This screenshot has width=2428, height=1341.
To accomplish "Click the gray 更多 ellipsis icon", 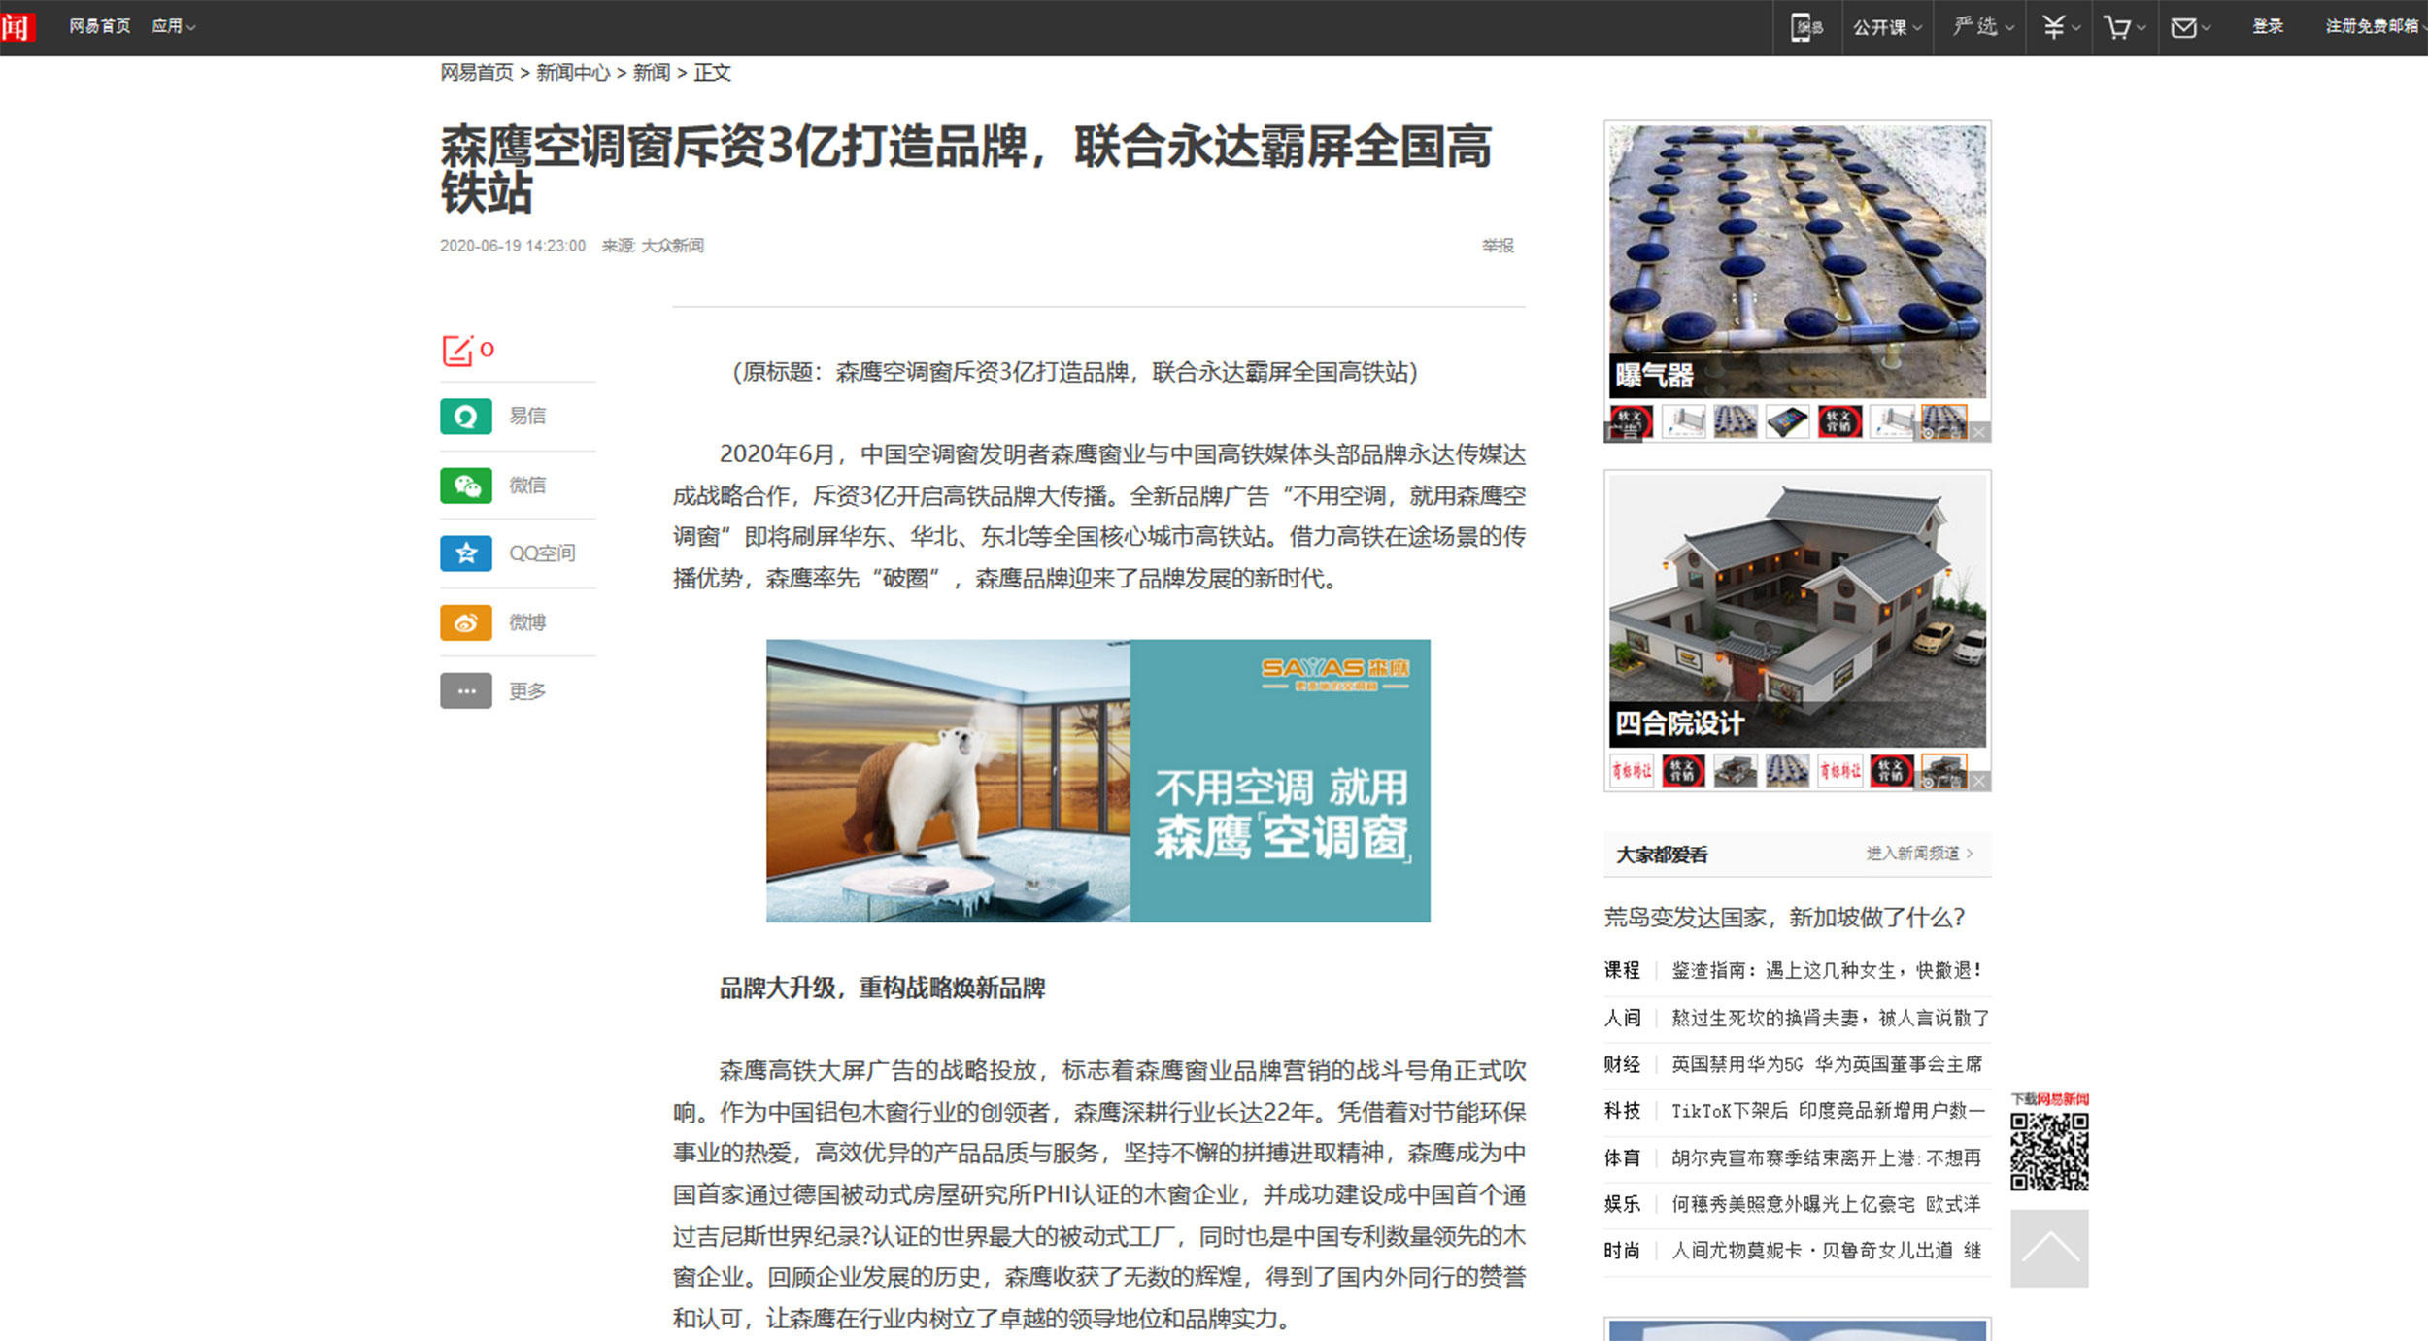I will (x=466, y=691).
